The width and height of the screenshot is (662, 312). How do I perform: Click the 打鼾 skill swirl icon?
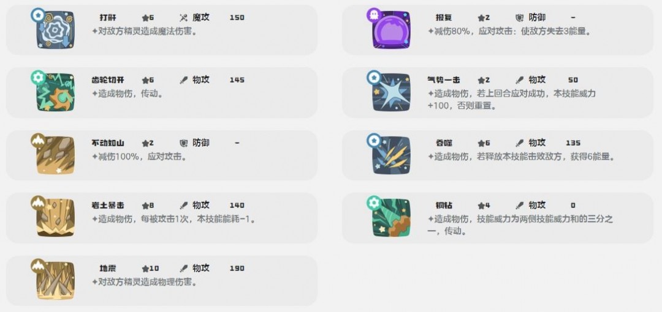coord(55,29)
